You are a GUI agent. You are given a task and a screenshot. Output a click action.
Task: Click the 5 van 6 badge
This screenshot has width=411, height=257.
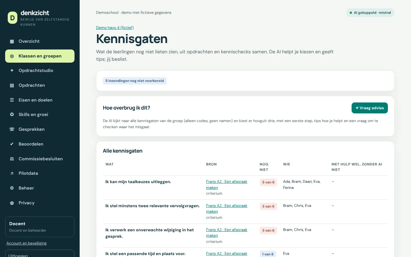(x=268, y=182)
